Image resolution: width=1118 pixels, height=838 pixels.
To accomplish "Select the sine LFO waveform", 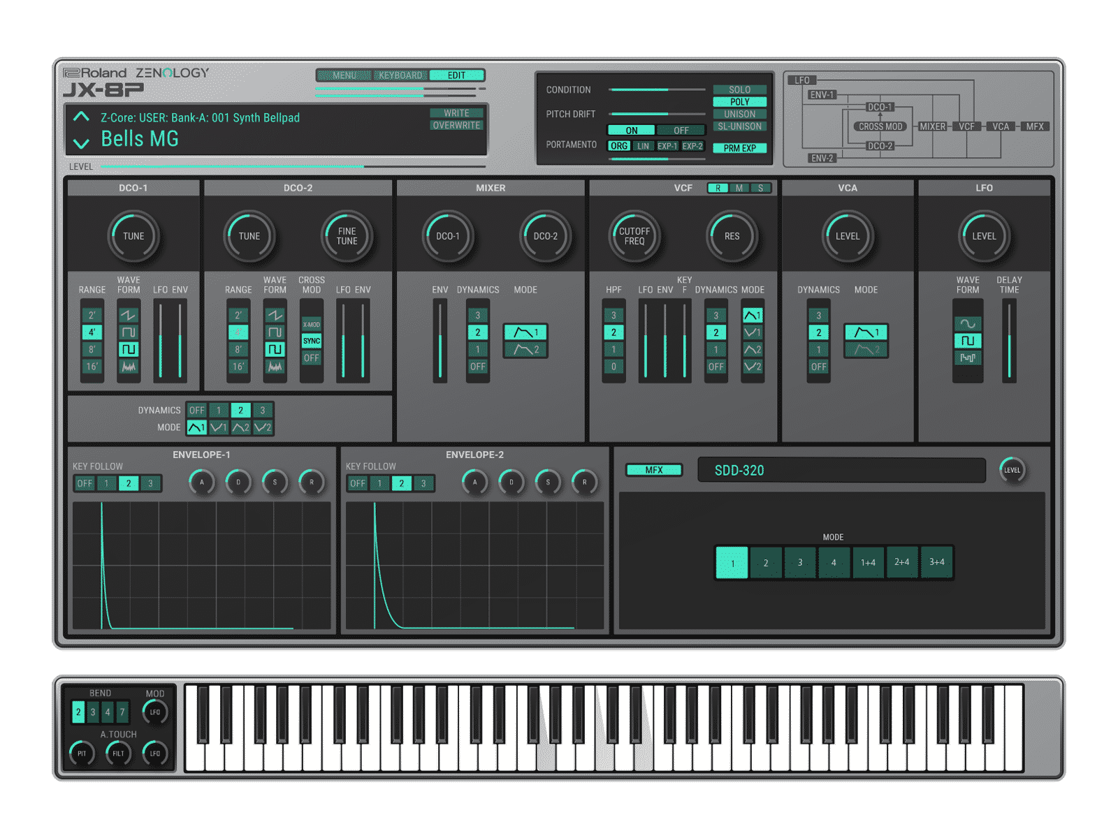I will point(968,323).
